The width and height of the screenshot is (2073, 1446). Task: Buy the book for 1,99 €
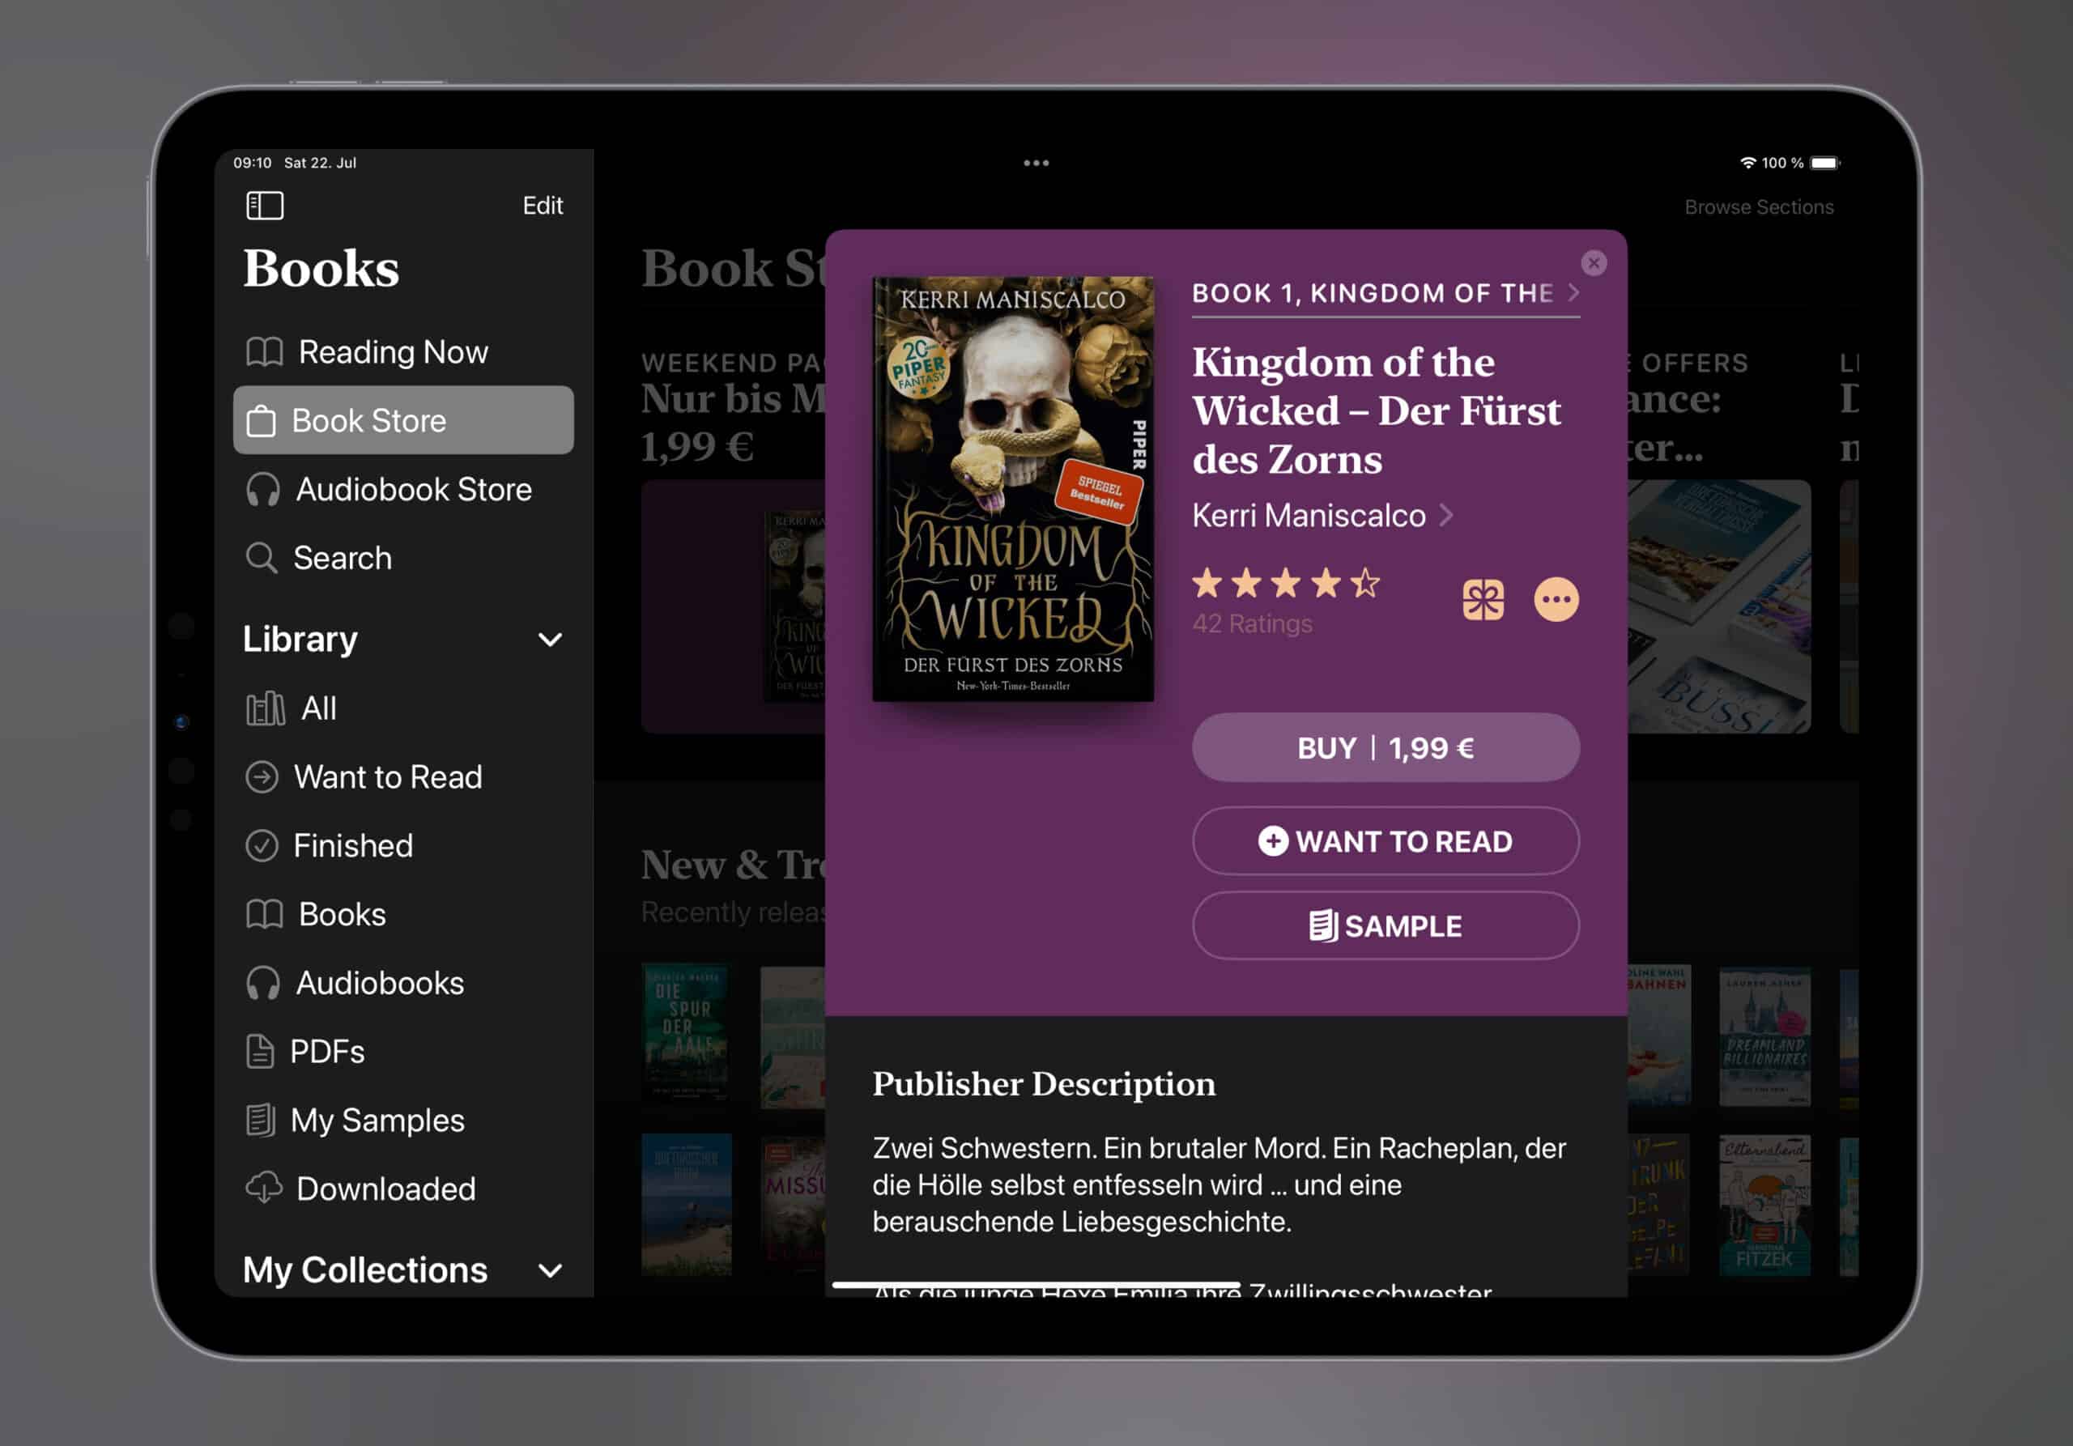point(1386,748)
